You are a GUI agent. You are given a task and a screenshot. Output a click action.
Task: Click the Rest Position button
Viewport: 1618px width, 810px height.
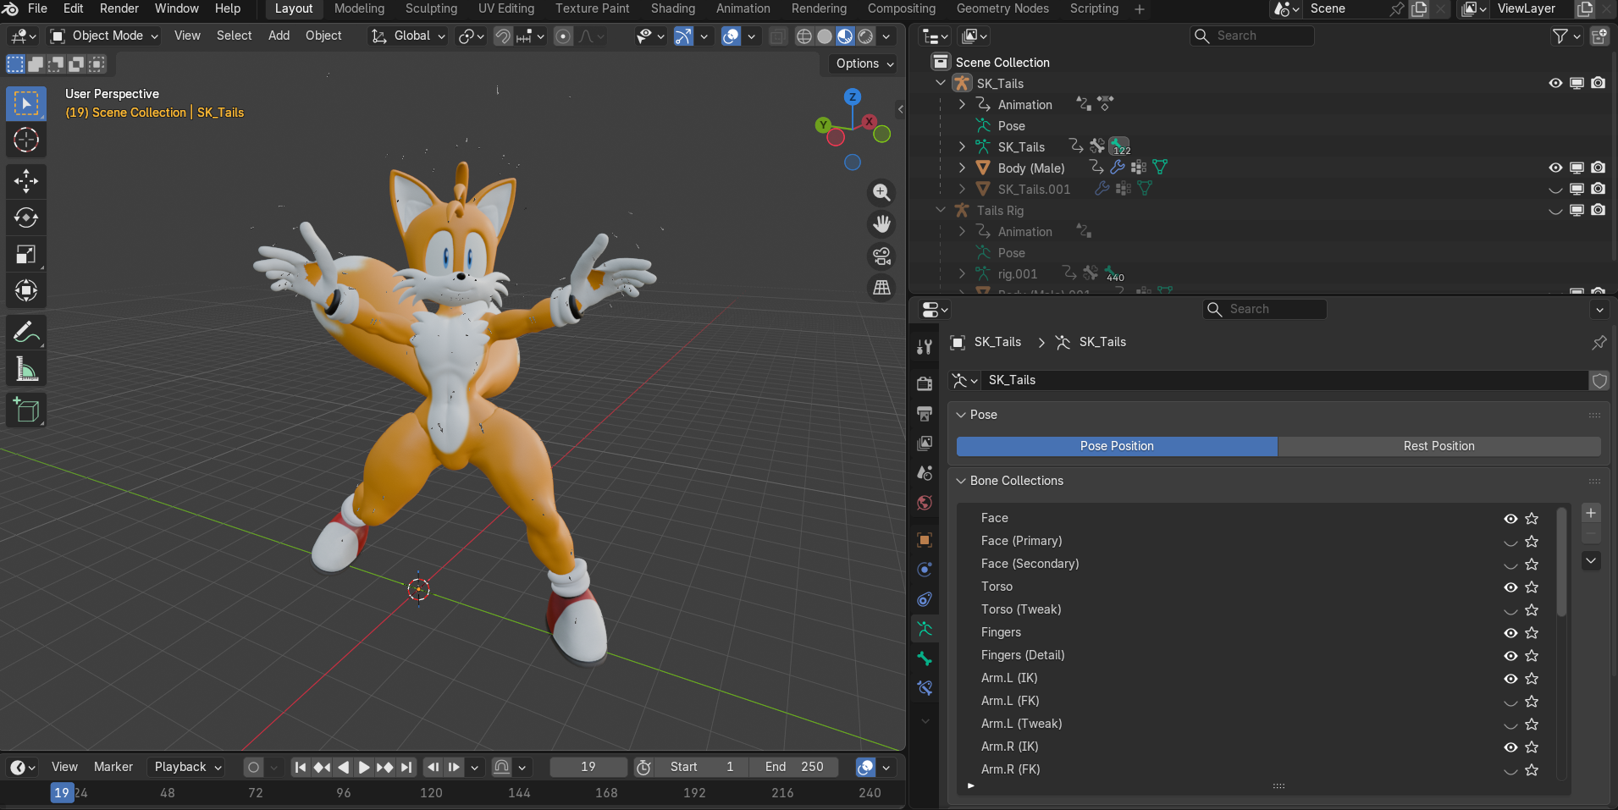click(x=1439, y=446)
